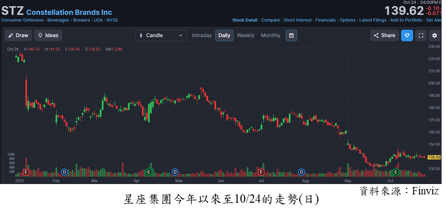446x213 pixels.
Task: Click the dividend marker near February
Action: point(64,172)
